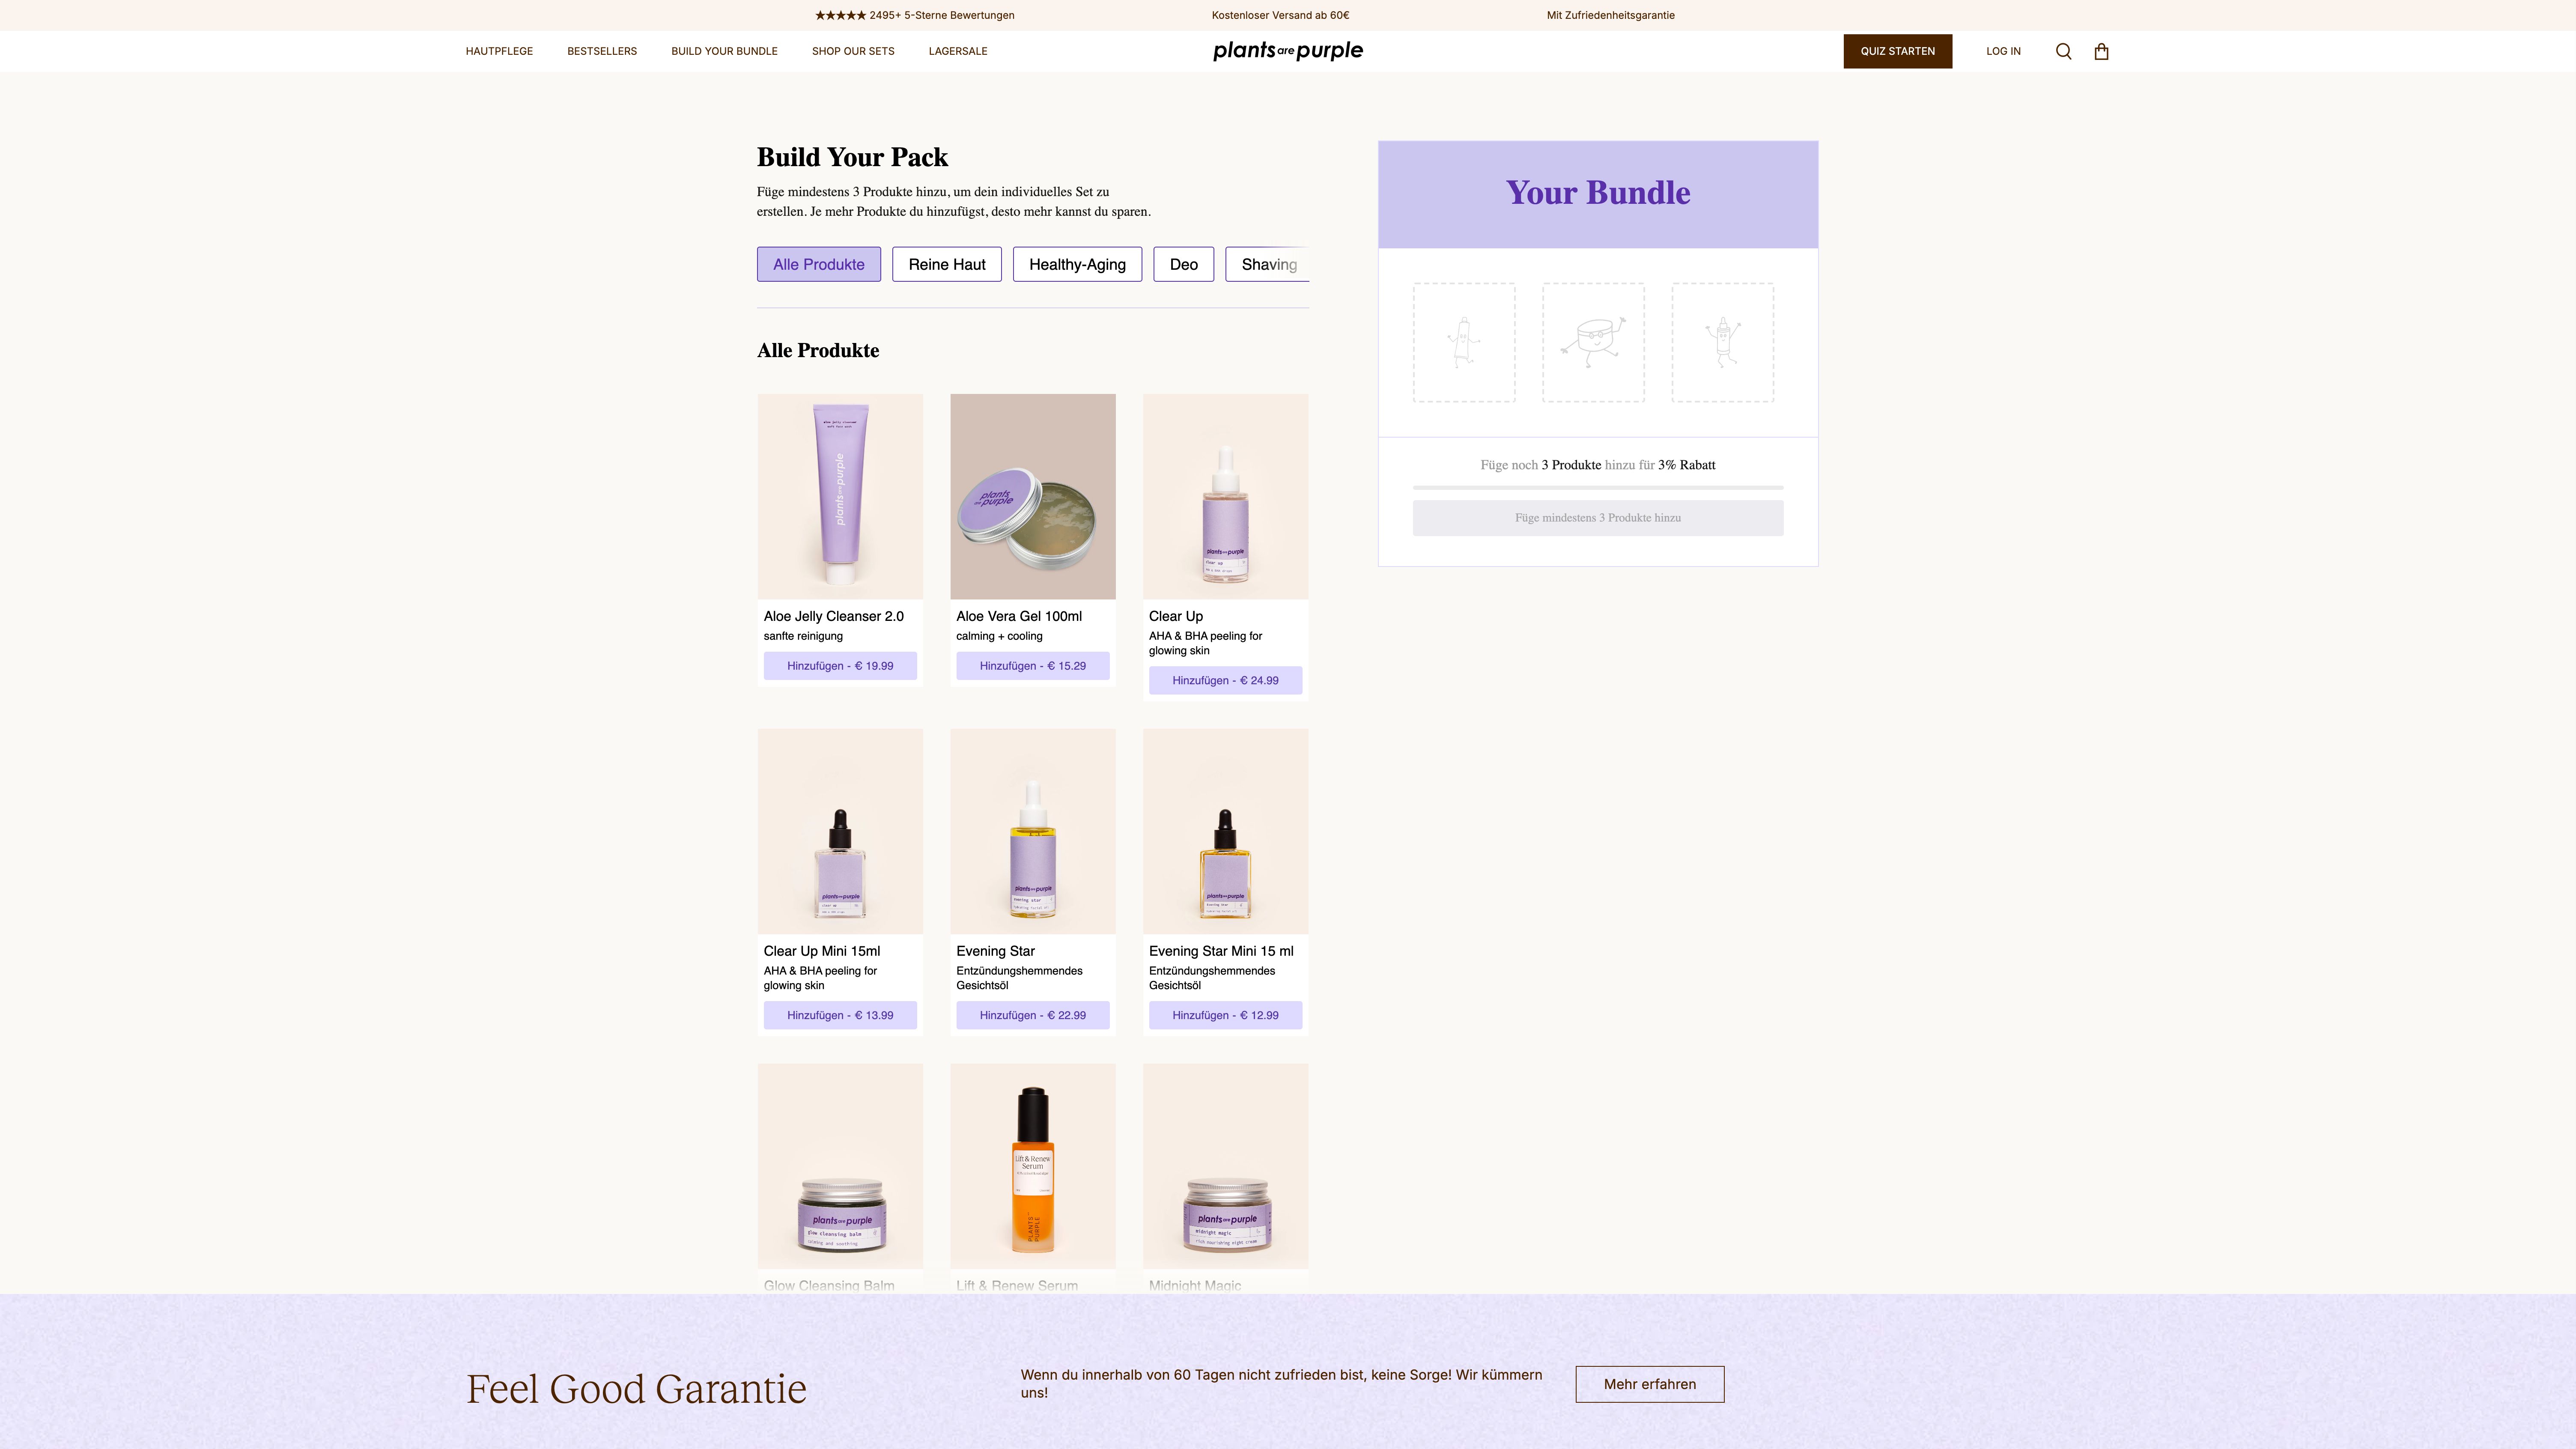This screenshot has height=1449, width=2576.
Task: Add Clear Up for €24.99
Action: 1225,680
